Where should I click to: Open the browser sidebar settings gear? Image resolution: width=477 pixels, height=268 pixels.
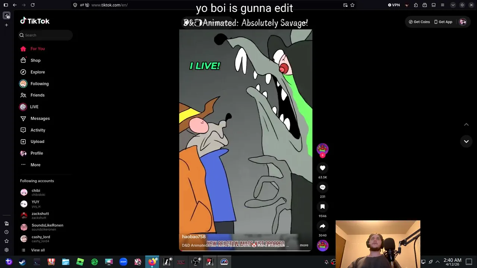point(6,250)
